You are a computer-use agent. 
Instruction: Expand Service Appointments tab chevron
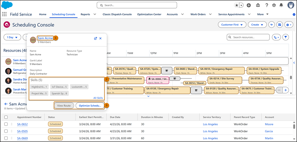coord(249,14)
